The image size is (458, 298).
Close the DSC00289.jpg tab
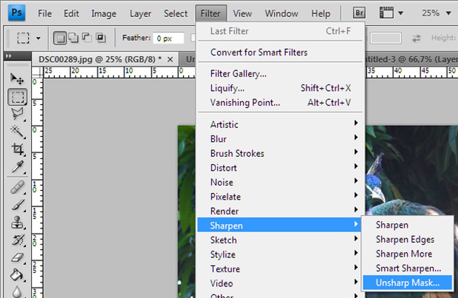(170, 60)
